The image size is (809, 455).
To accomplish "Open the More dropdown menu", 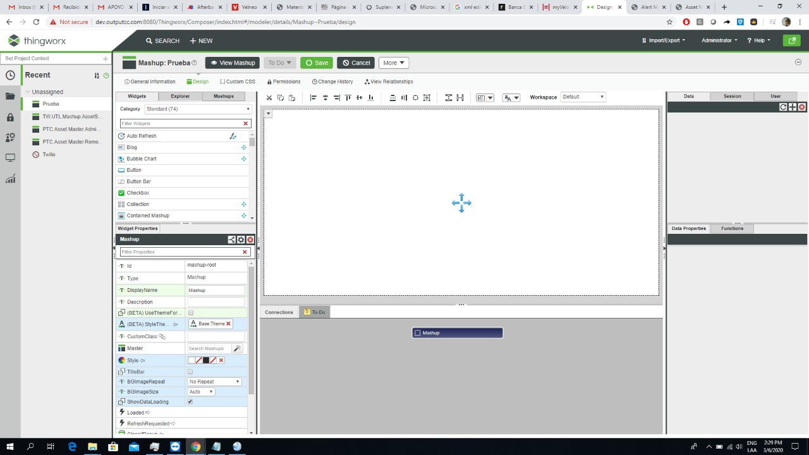I will click(394, 63).
